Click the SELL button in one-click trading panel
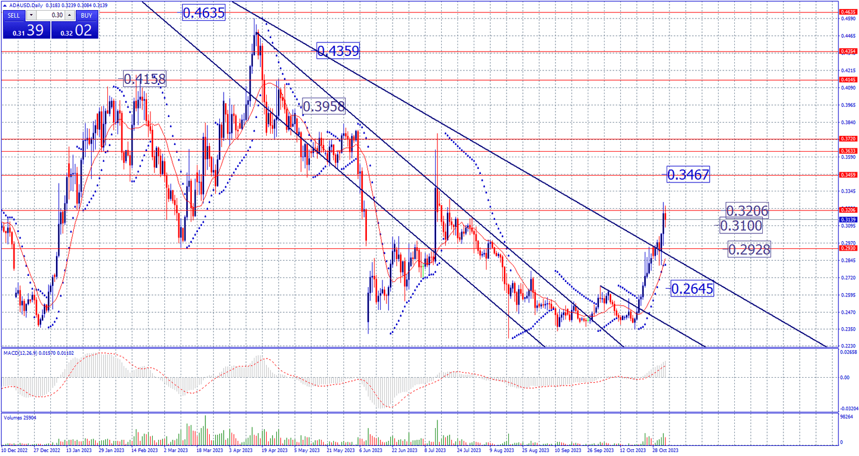Screen dimensions: 859x456 (14, 16)
